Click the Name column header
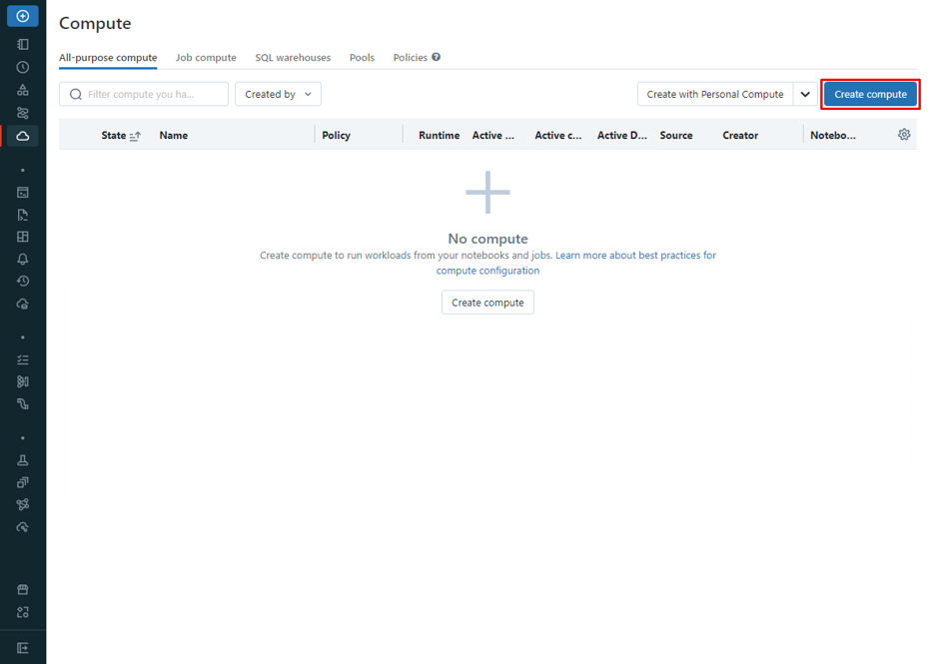 [174, 136]
